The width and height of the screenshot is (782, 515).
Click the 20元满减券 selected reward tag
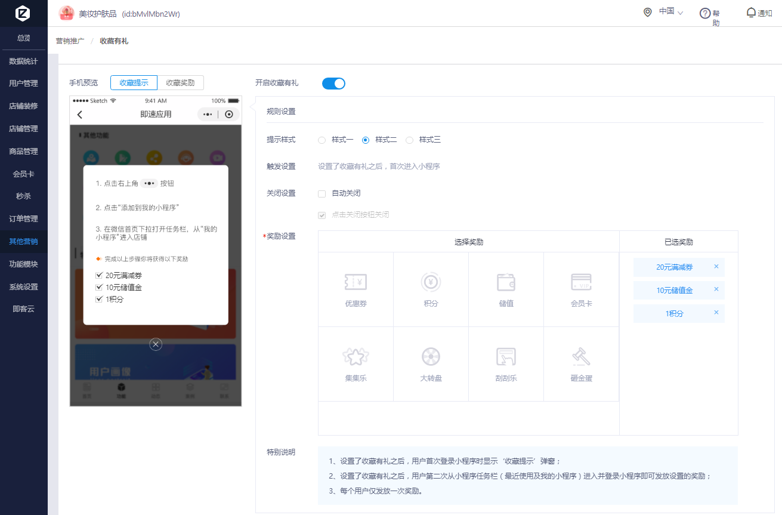click(x=679, y=267)
